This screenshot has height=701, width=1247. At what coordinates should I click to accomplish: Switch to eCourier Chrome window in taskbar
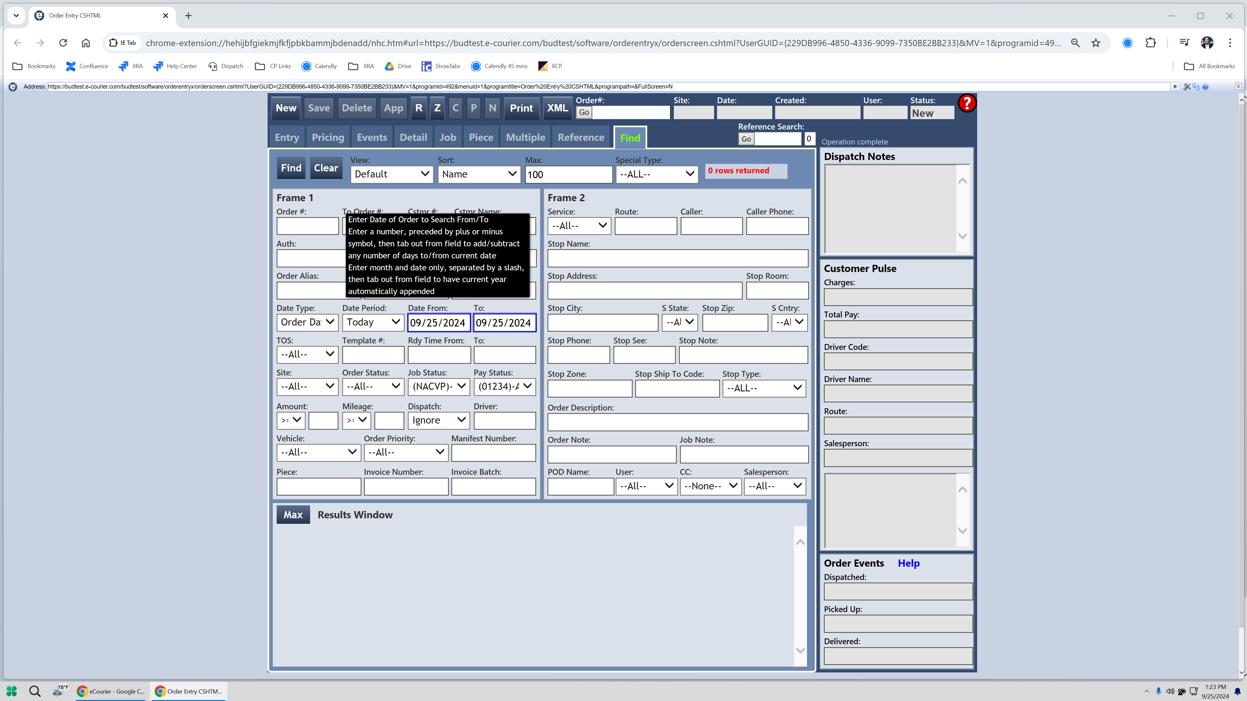tap(111, 691)
